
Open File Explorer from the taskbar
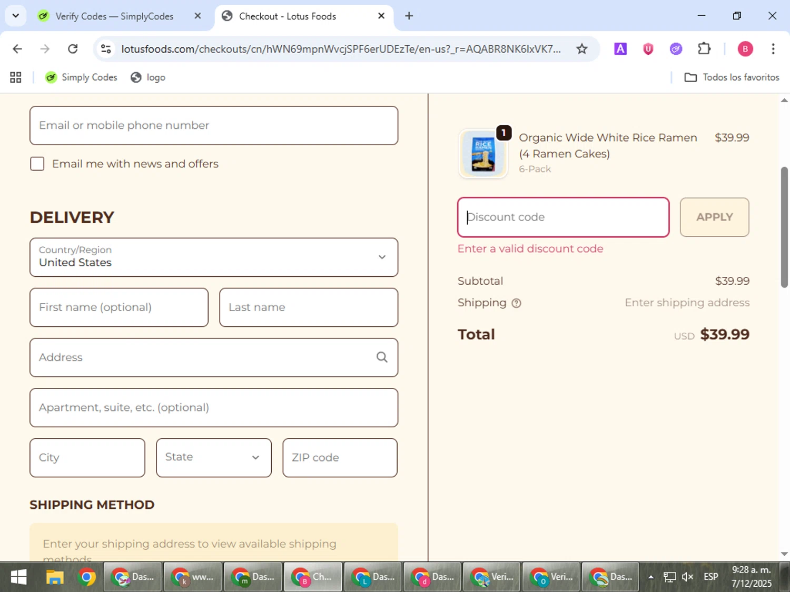click(x=54, y=577)
